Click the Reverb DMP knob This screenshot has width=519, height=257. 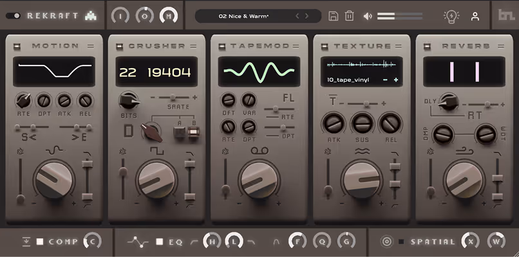click(x=443, y=134)
